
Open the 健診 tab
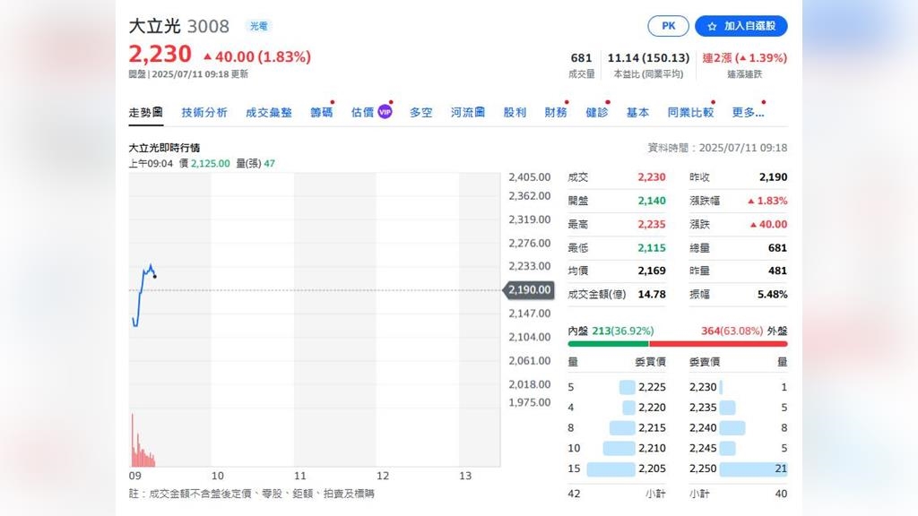pos(596,112)
